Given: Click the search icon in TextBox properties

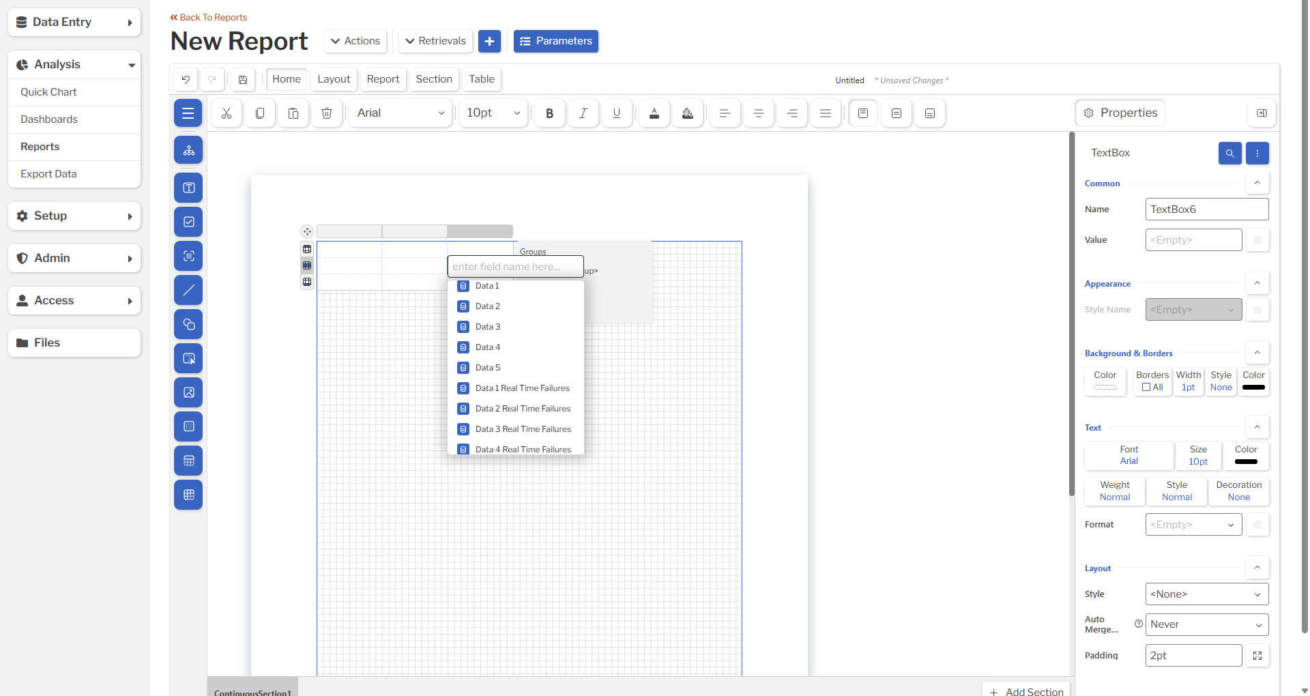Looking at the screenshot, I should click(x=1229, y=153).
